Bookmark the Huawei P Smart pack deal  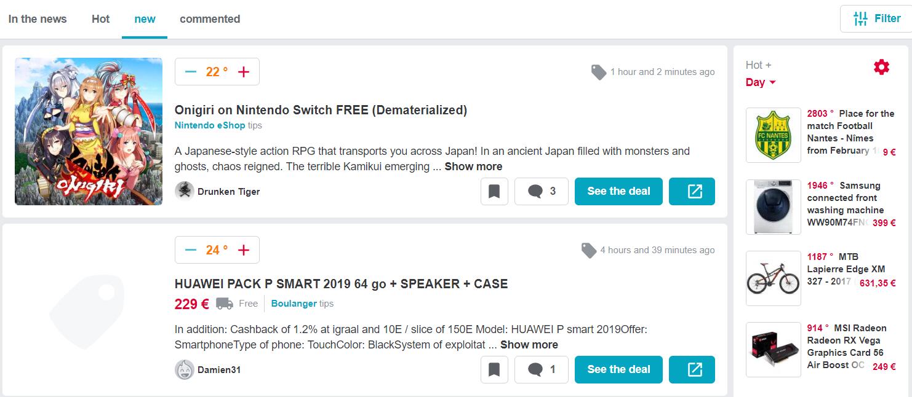(494, 369)
